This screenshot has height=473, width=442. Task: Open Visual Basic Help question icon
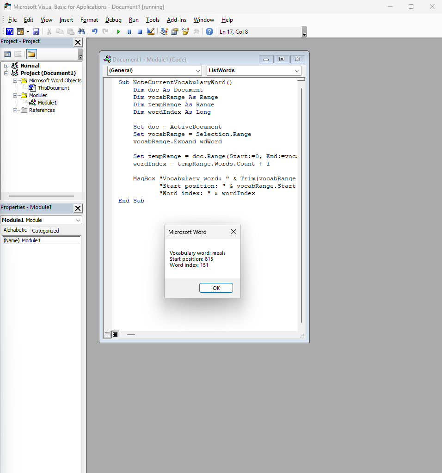point(209,31)
